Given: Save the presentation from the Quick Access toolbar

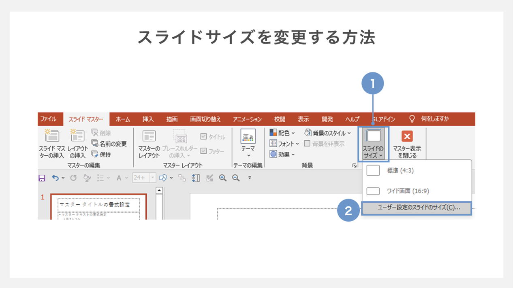Looking at the screenshot, I should 43,178.
